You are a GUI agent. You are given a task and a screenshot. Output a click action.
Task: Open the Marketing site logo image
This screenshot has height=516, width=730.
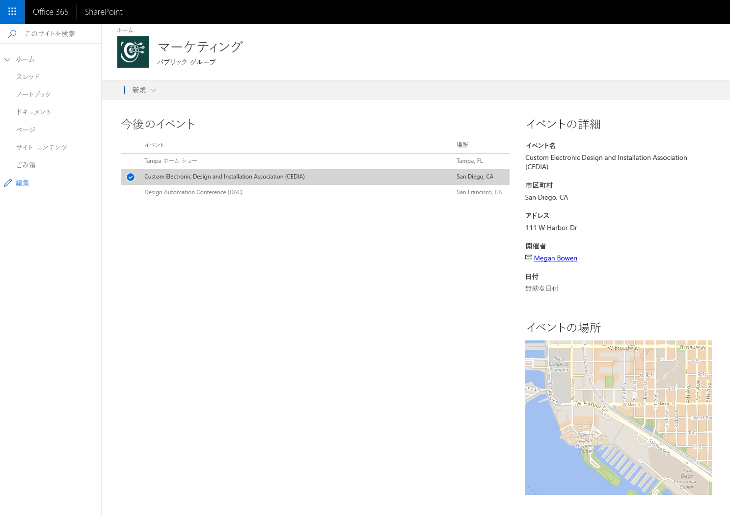(x=133, y=52)
